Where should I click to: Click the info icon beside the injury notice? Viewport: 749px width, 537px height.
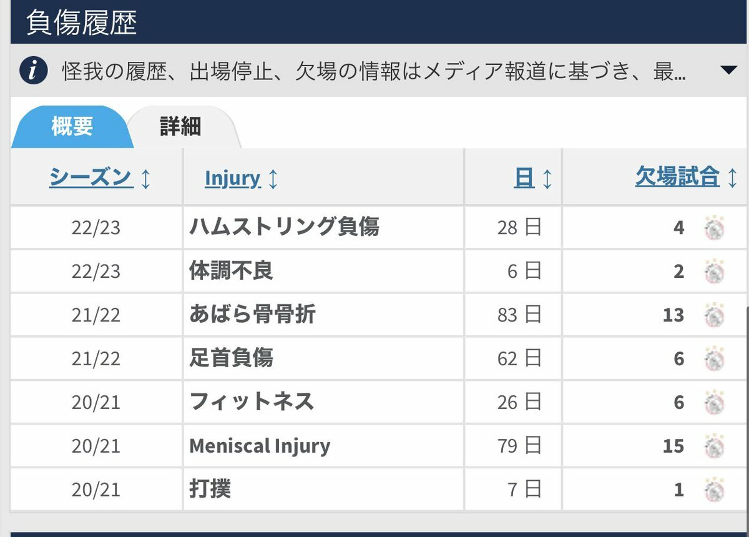[34, 71]
